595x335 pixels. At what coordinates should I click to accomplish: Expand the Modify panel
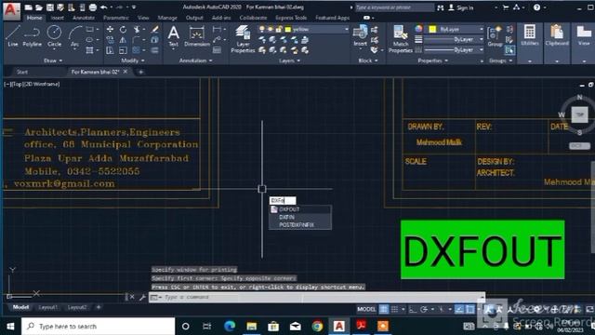pos(133,60)
